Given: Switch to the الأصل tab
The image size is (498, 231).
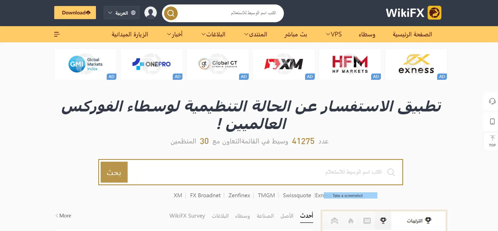Looking at the screenshot, I should [287, 216].
